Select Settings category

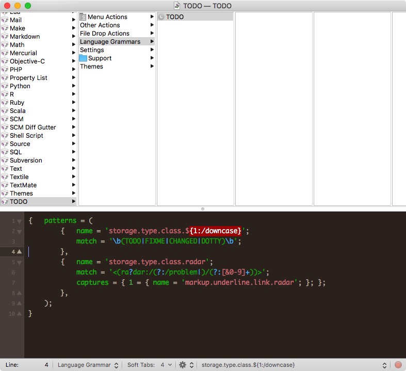tap(117, 50)
